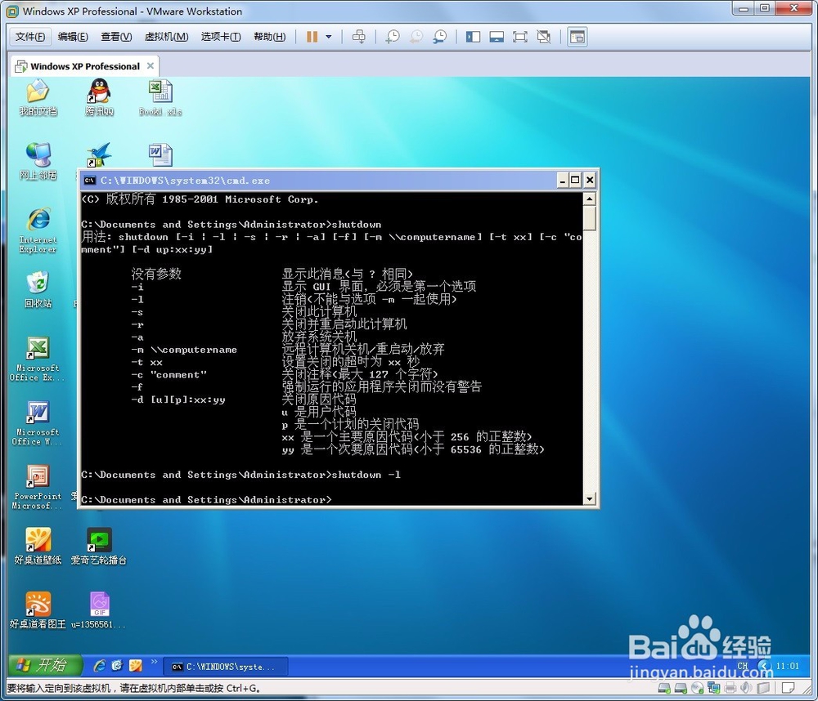
Task: Open the snapshot manager wrench-clock icon
Action: [440, 37]
